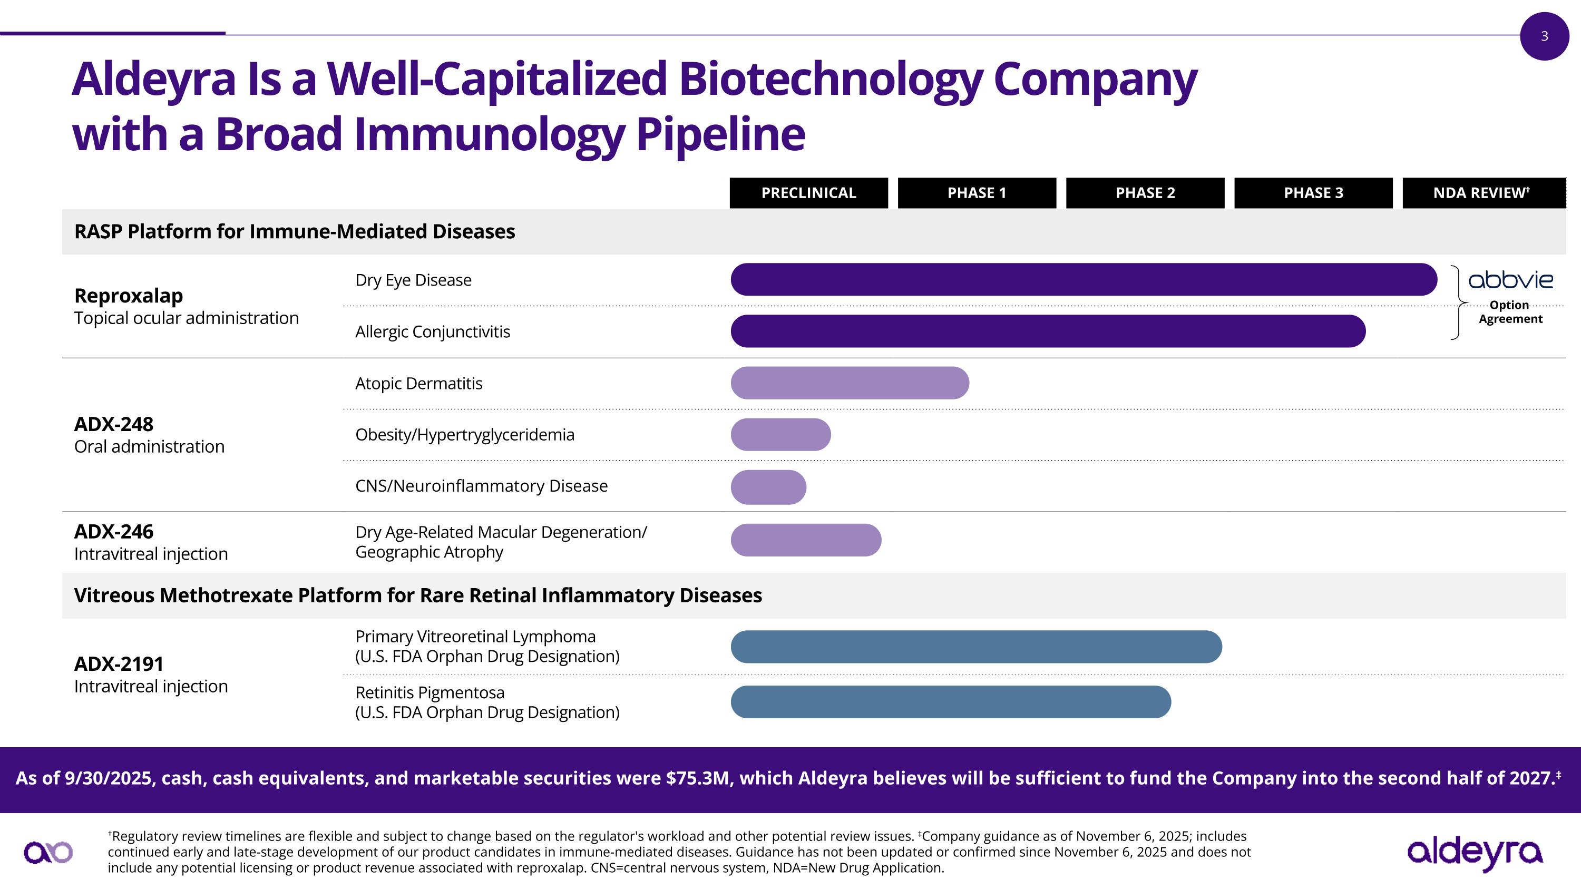Click the Option Agreement bracket symbol
Screen dimensions: 1581x889
[1458, 302]
